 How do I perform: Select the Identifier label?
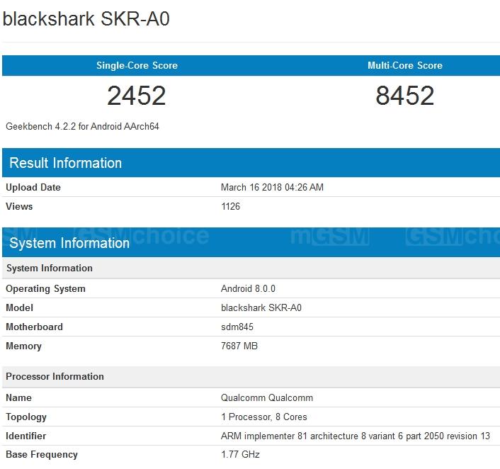point(25,436)
